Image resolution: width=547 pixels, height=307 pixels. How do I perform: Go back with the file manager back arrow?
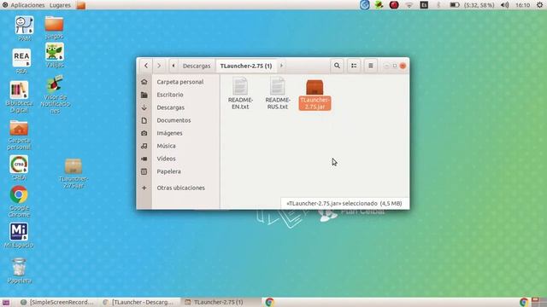[146, 66]
